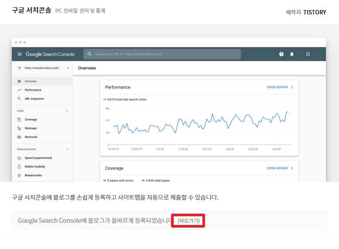
Task: Click the Performance card heading
Action: coord(118,87)
